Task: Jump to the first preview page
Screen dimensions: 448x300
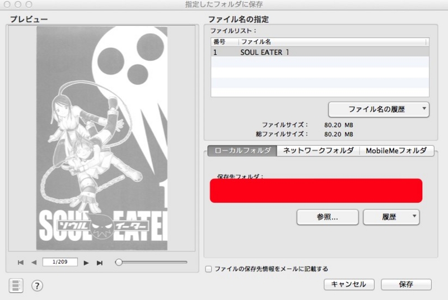Action: [21, 263]
